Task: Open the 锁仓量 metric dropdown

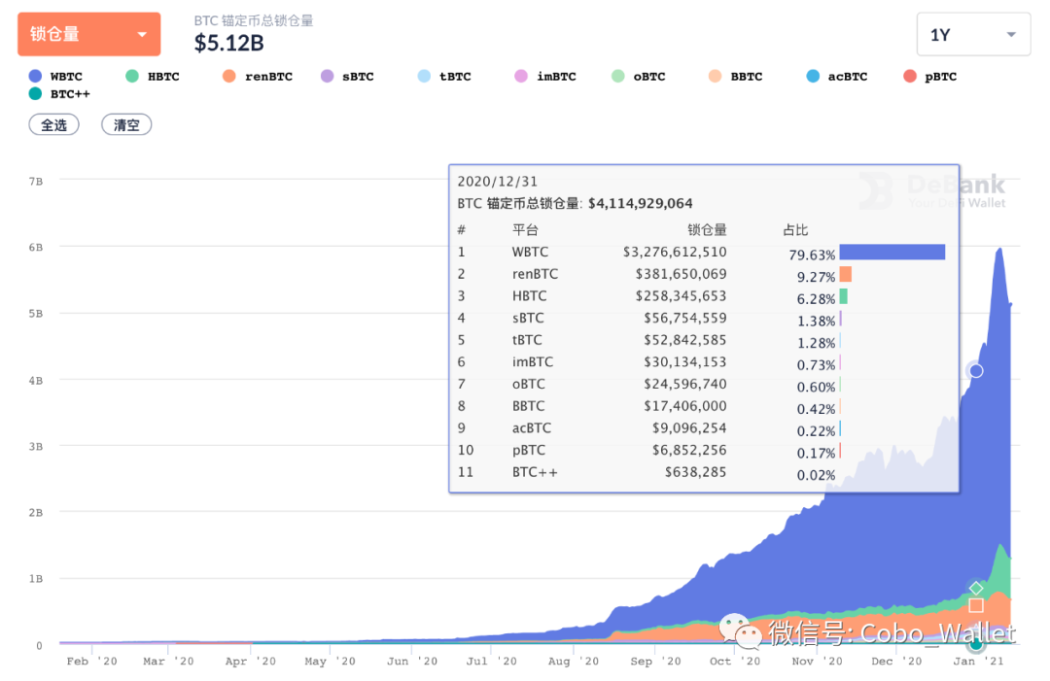Action: [88, 33]
